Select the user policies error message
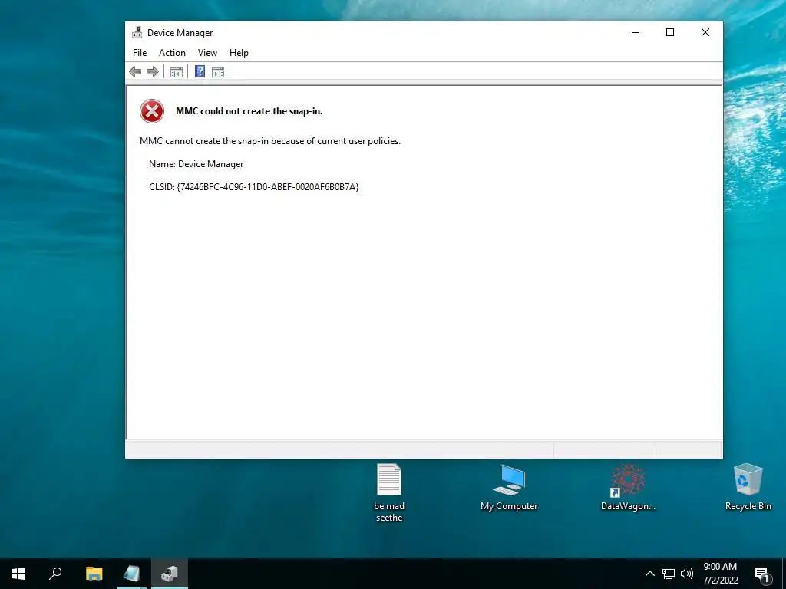This screenshot has width=786, height=589. (270, 141)
